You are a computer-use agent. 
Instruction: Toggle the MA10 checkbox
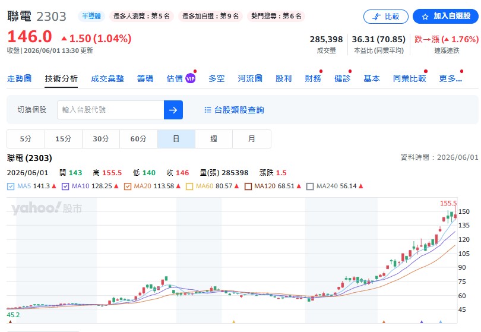click(x=65, y=186)
